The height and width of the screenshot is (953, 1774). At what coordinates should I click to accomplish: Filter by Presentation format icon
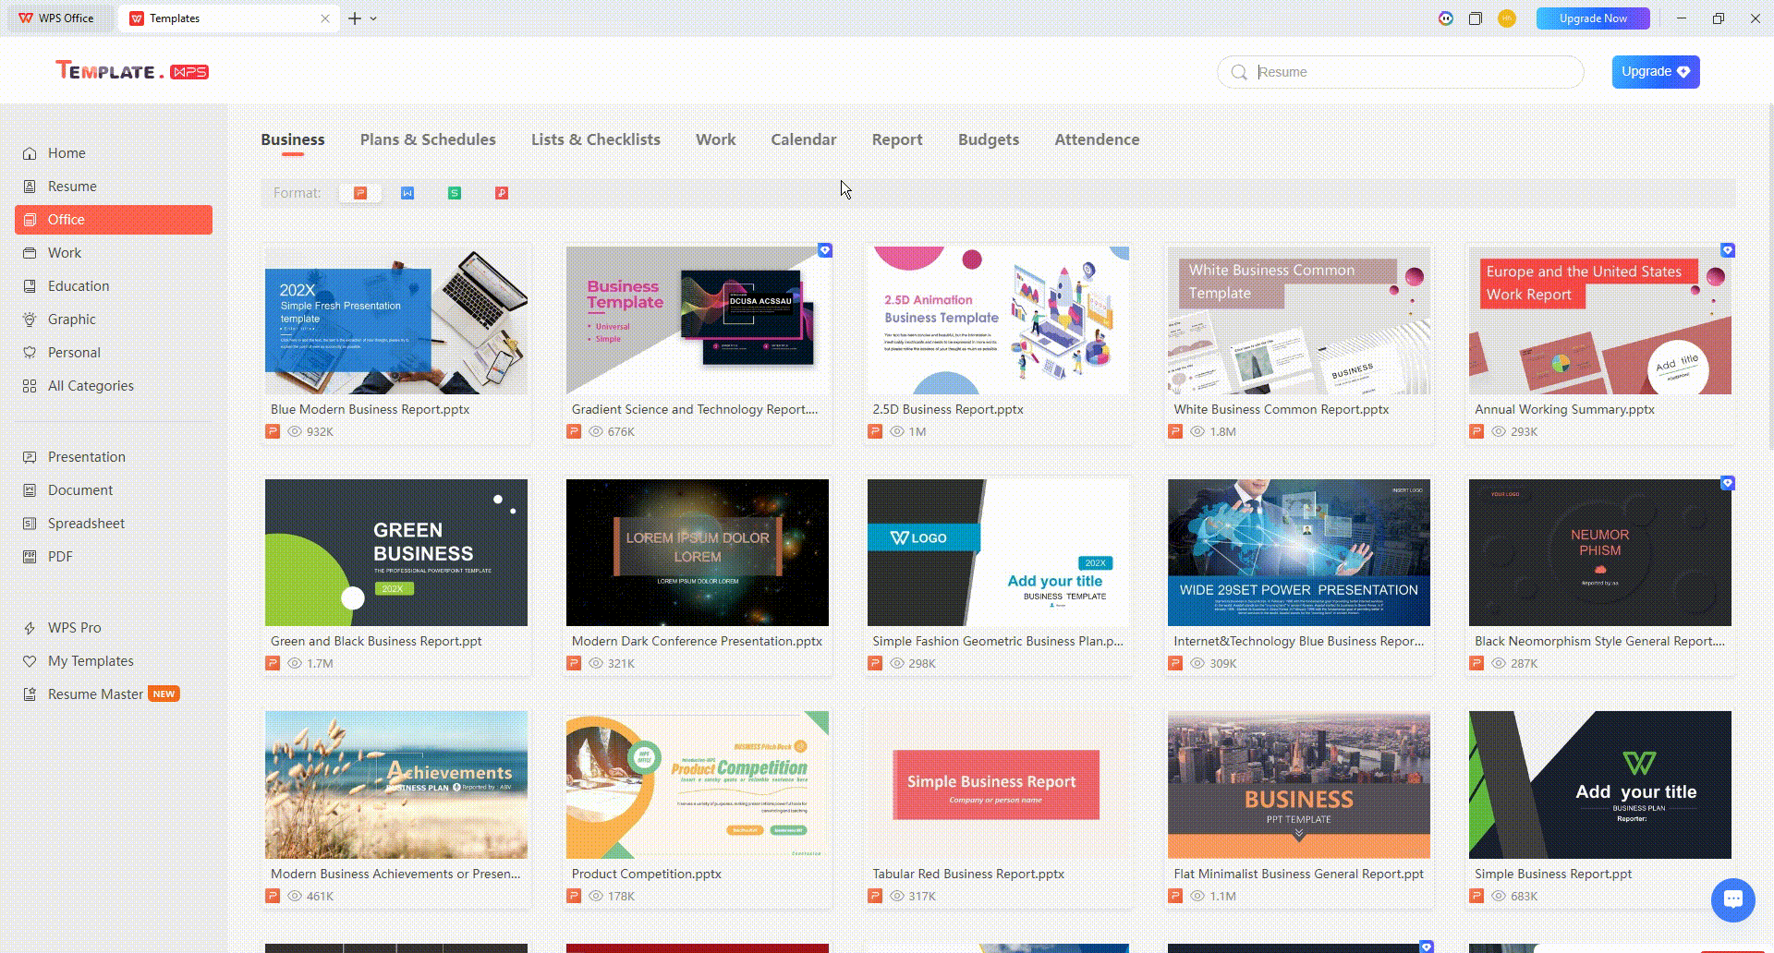(360, 193)
